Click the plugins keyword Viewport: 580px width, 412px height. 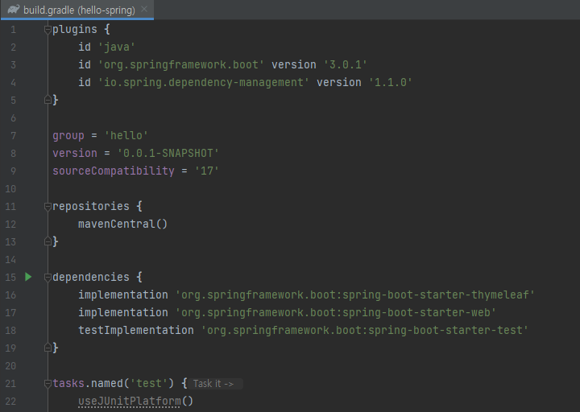[75, 30]
